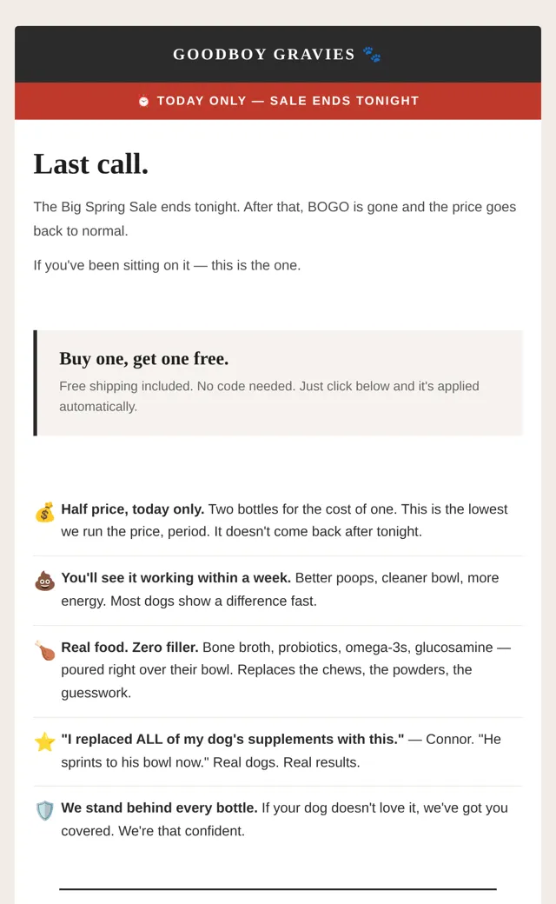Click the "Buy one, get one free." heading

pos(144,359)
